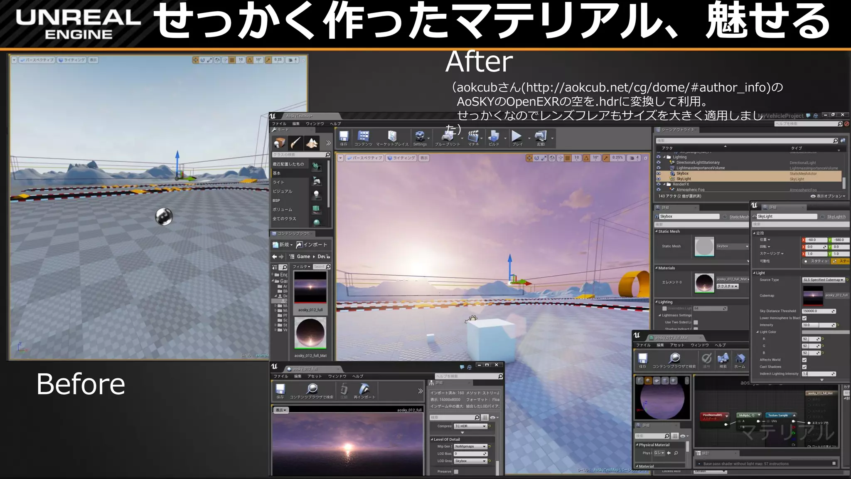Screen dimensions: 851x479
Task: Click the translate gizmo icon in After viewport
Action: coord(529,158)
